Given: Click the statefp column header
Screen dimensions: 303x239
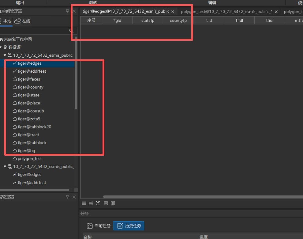Looking at the screenshot, I should tap(148, 20).
